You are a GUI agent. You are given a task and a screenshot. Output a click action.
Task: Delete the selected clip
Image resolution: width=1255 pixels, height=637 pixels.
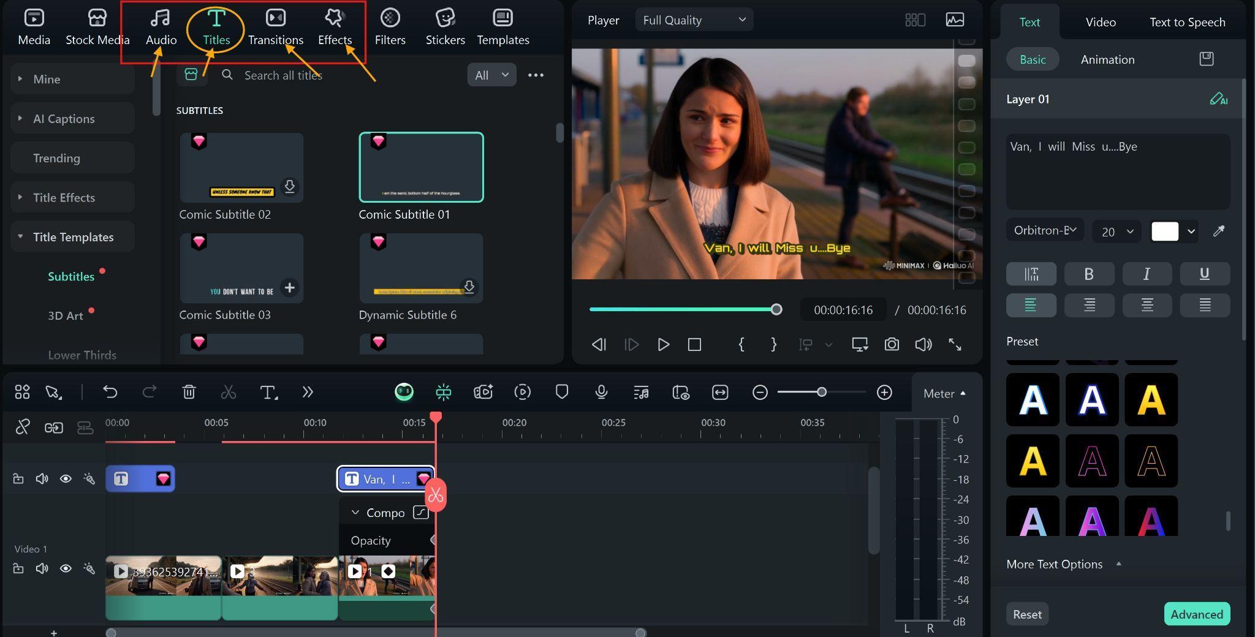click(x=189, y=392)
